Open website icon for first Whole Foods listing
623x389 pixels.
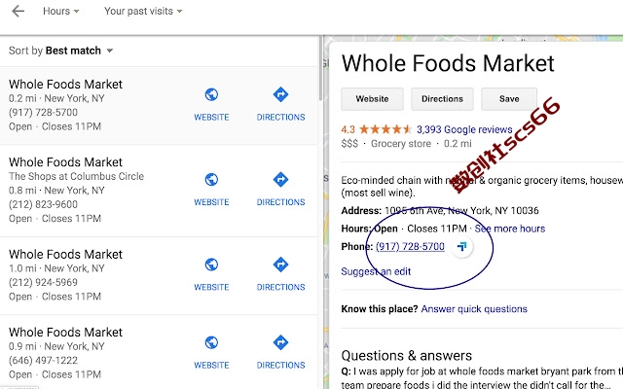[x=211, y=95]
